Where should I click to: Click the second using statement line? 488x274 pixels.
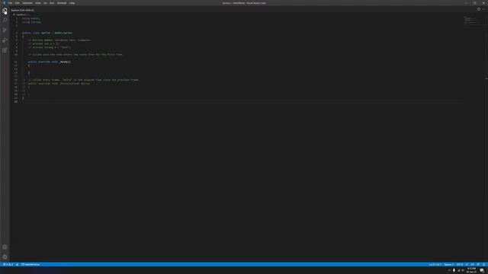point(32,22)
